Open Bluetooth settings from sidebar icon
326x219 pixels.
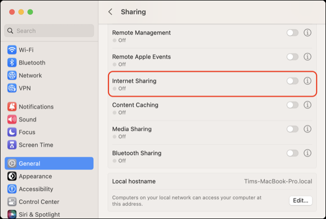pos(12,63)
